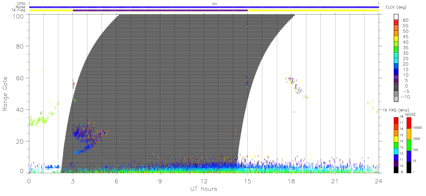Image resolution: width=426 pixels, height=196 pixels.
Task: Click the 15 tick on UT hours axis
Action: [248, 181]
